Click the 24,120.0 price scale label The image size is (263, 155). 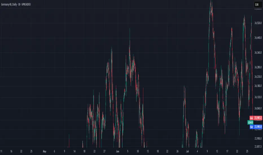[x=258, y=97]
